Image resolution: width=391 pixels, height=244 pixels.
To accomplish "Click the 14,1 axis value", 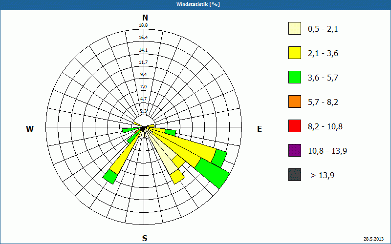I will pos(143,50).
